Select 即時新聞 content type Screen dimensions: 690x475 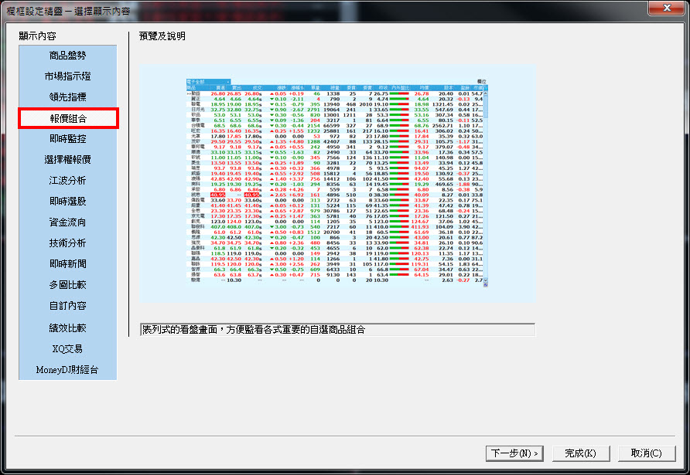[x=67, y=264]
